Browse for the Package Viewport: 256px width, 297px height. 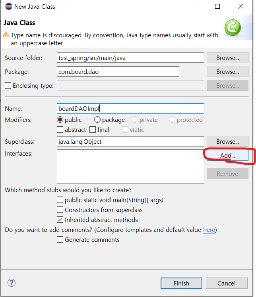227,71
